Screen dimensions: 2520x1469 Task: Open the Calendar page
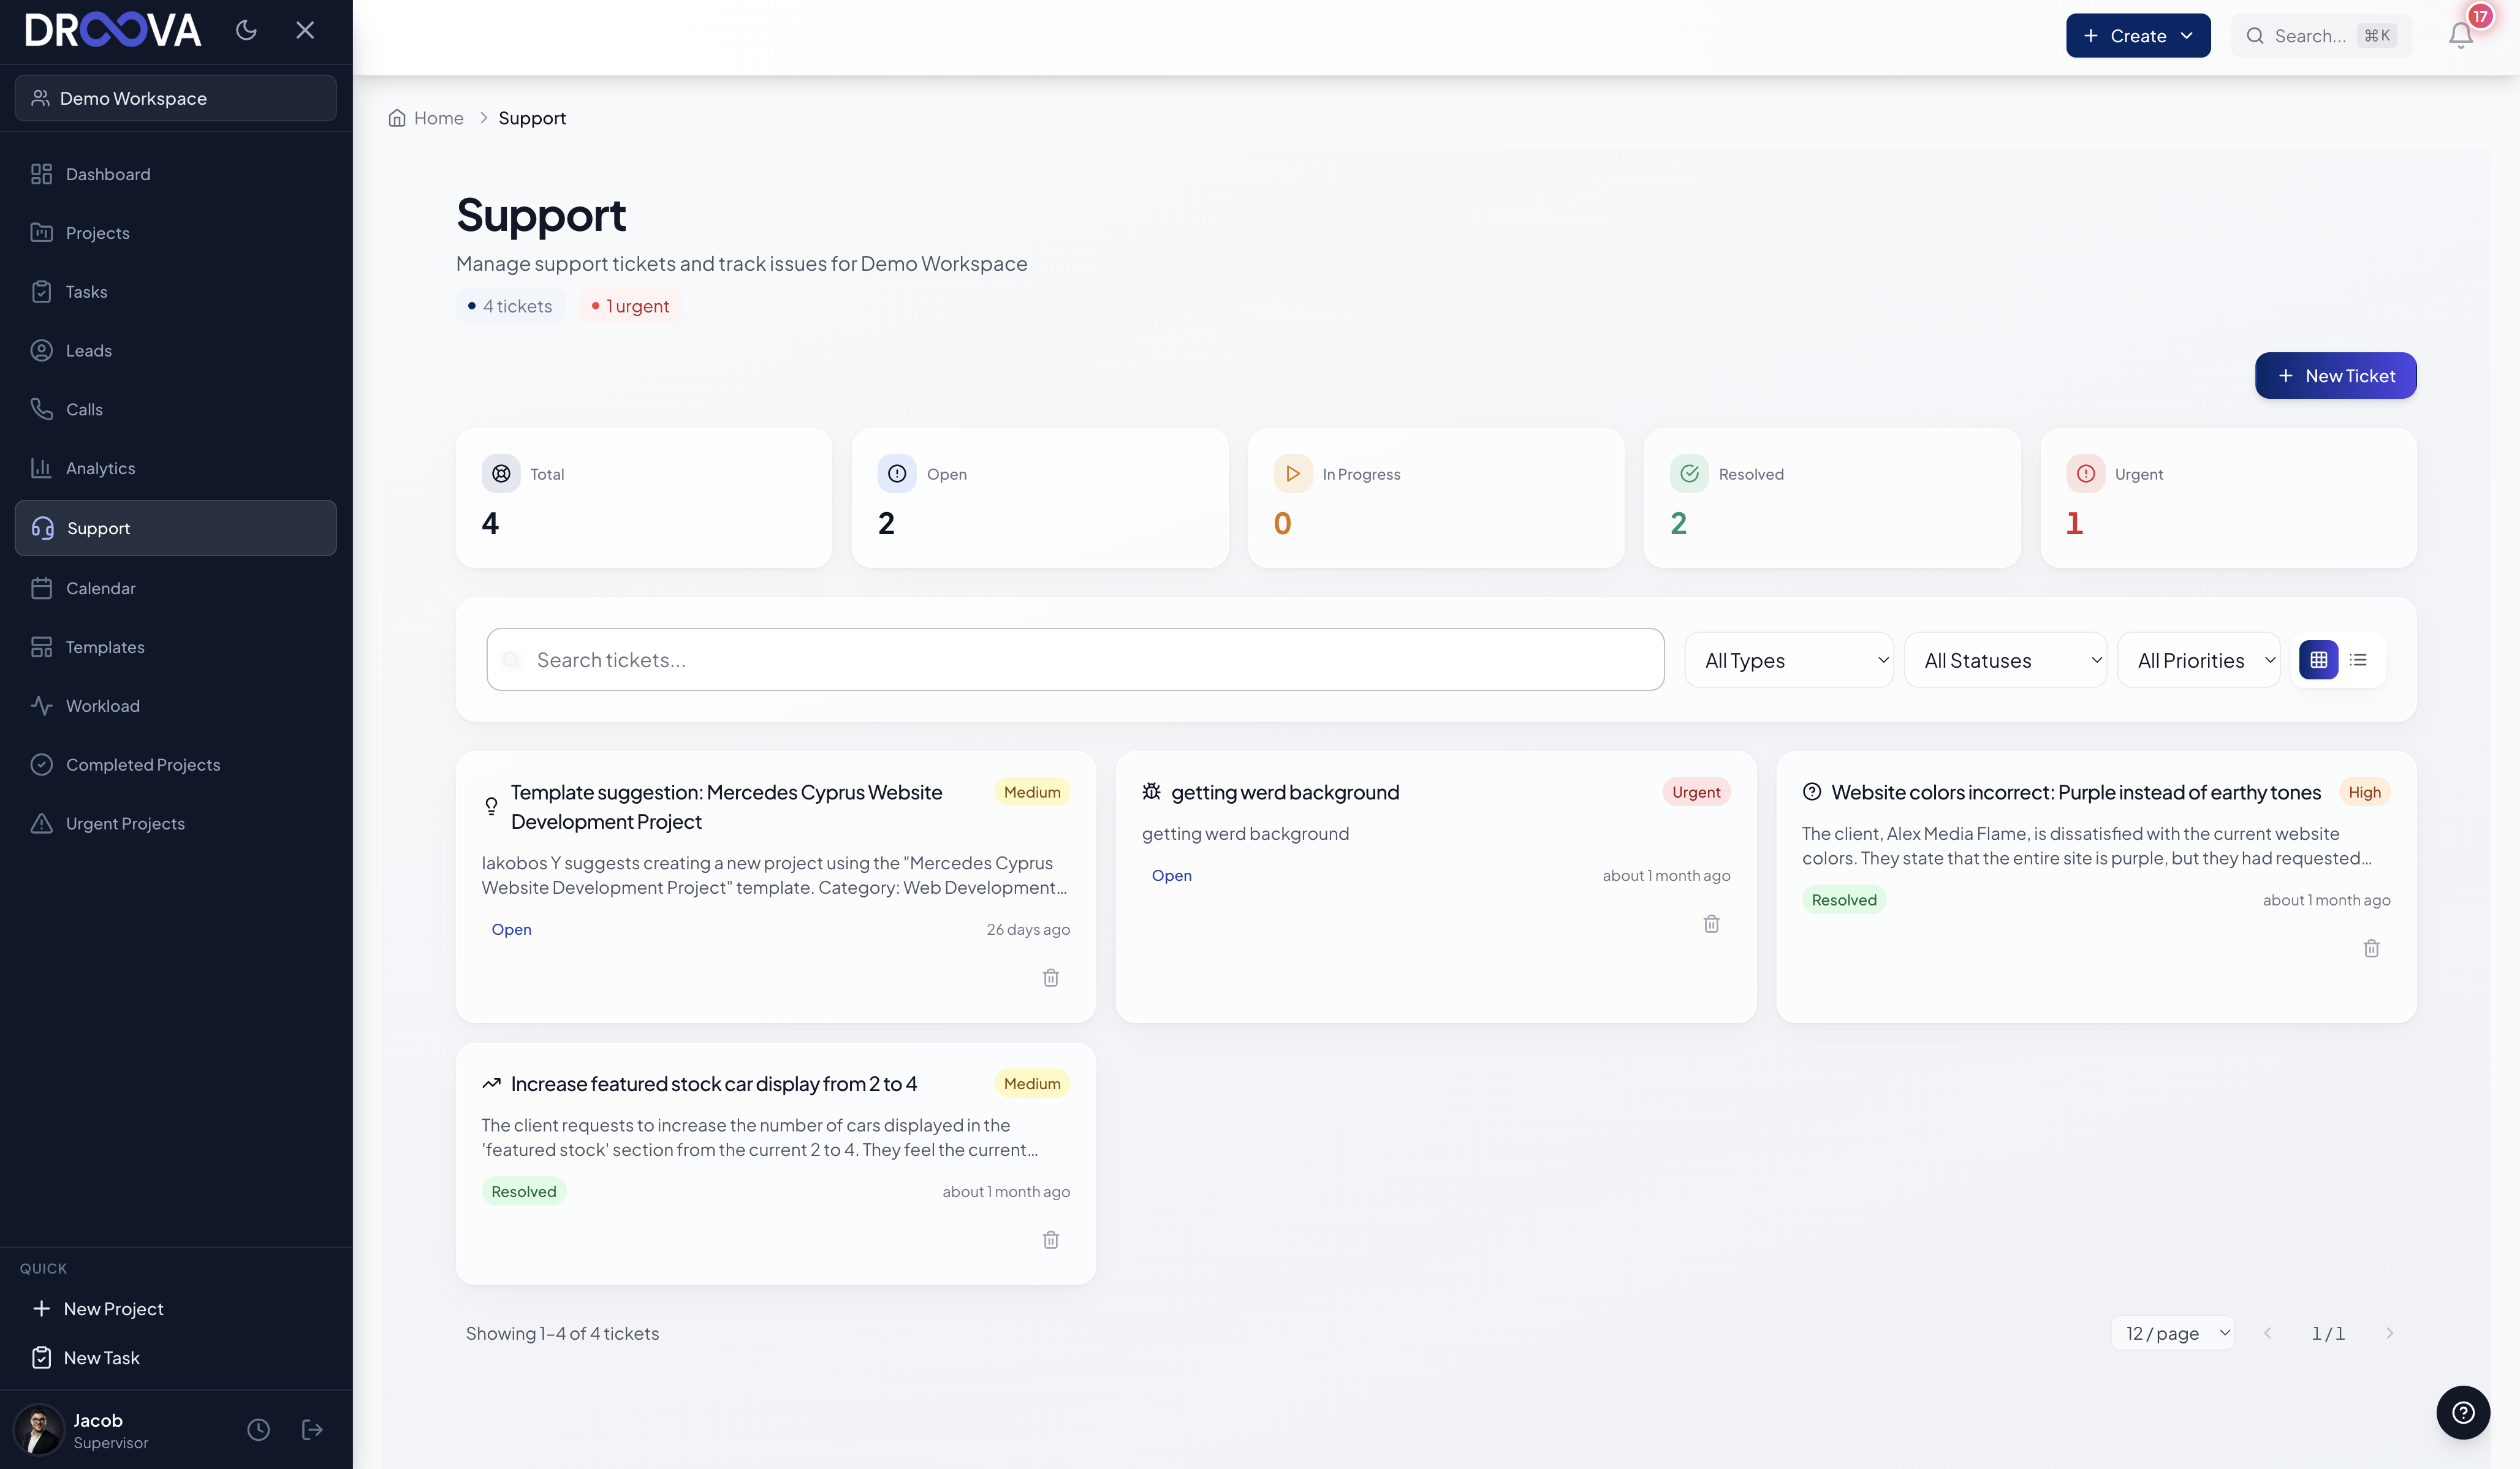point(176,589)
